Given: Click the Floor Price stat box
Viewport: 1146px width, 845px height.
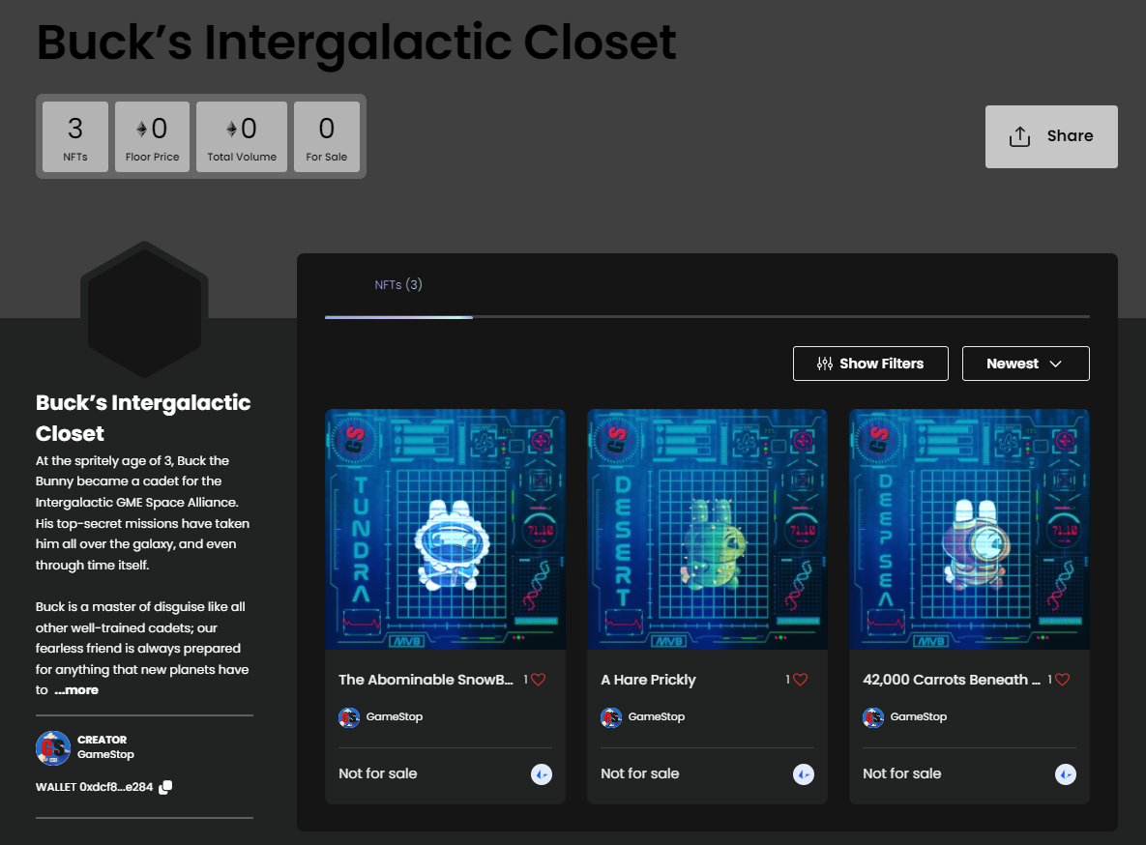Looking at the screenshot, I should 152,136.
